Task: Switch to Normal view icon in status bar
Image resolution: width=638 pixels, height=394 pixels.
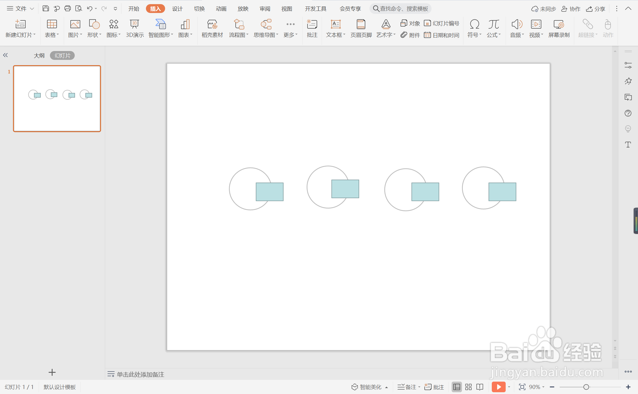Action: 457,387
